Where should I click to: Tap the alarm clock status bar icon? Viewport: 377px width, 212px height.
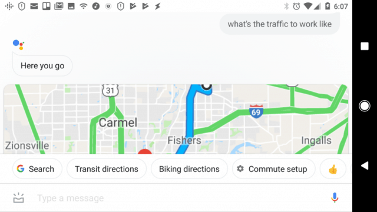(x=296, y=6)
